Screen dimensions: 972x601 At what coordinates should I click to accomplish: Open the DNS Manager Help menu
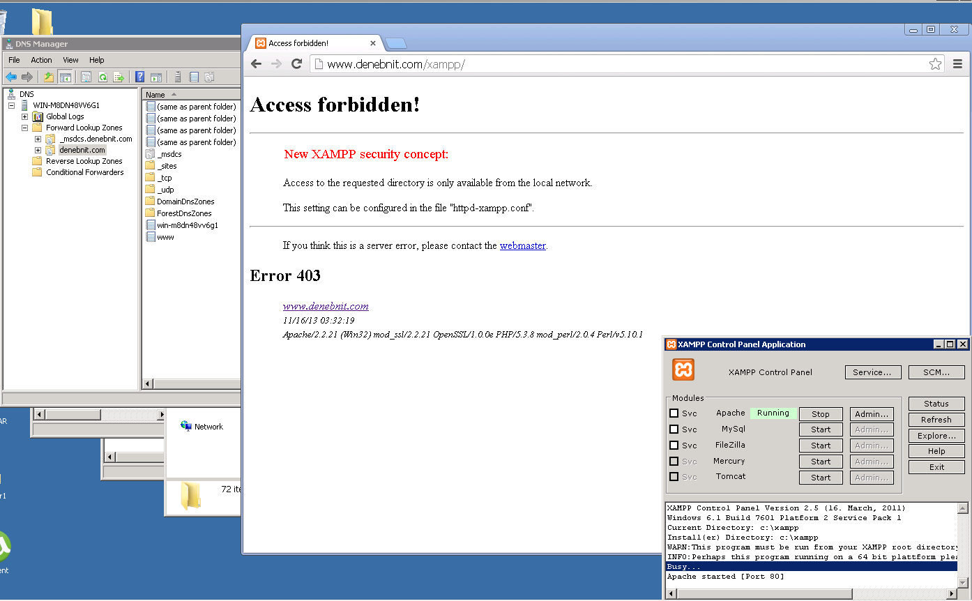coord(96,60)
